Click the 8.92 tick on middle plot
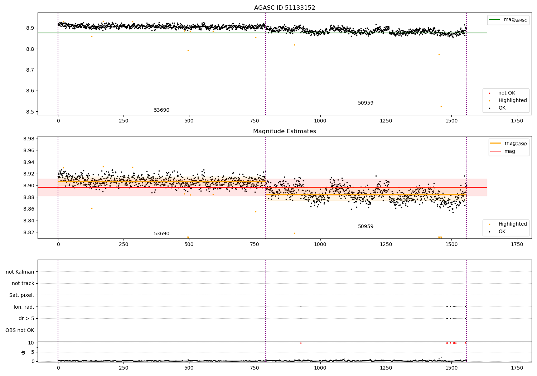537x376 pixels. pyautogui.click(x=29, y=174)
